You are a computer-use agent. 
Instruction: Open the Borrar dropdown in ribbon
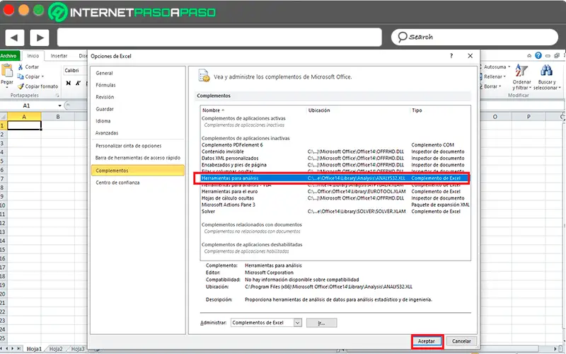500,86
